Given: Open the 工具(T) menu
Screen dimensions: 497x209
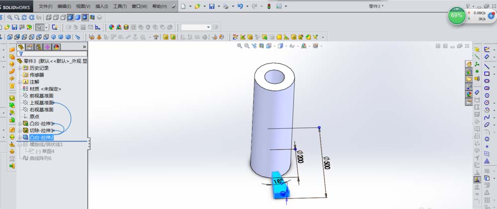Looking at the screenshot, I should (120, 6).
